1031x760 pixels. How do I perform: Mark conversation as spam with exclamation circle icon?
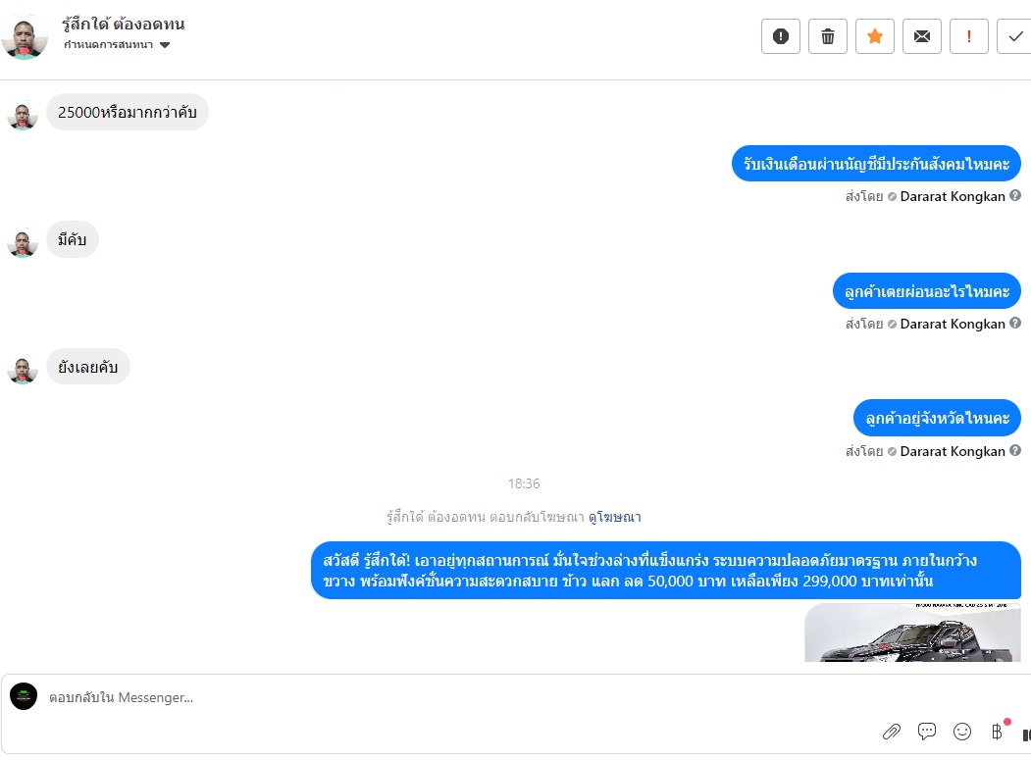[781, 36]
